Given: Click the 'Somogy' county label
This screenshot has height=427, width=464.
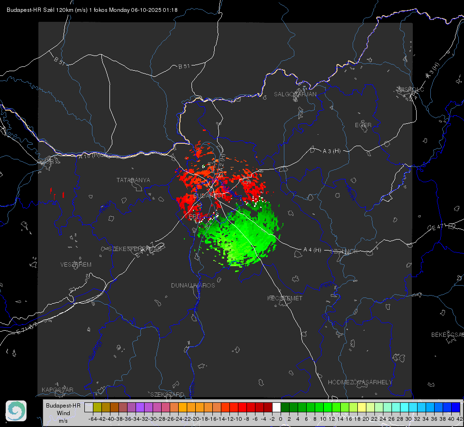Looking at the screenshot, I should [x=95, y=350].
